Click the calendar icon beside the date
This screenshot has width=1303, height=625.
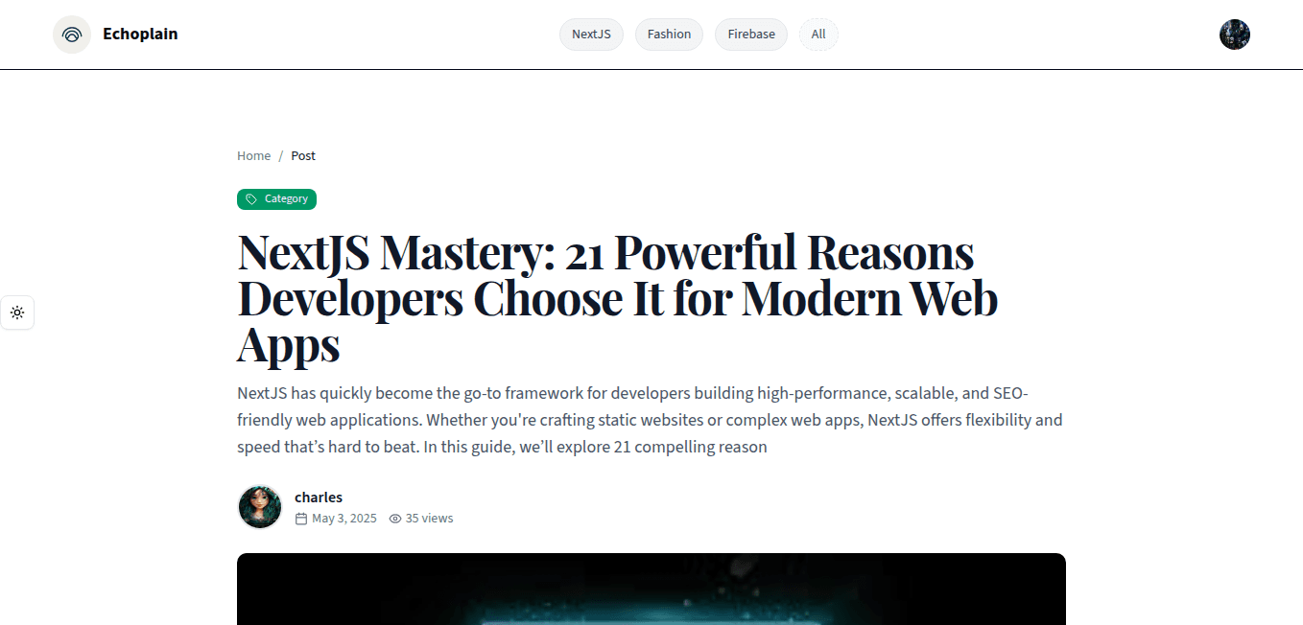point(301,519)
